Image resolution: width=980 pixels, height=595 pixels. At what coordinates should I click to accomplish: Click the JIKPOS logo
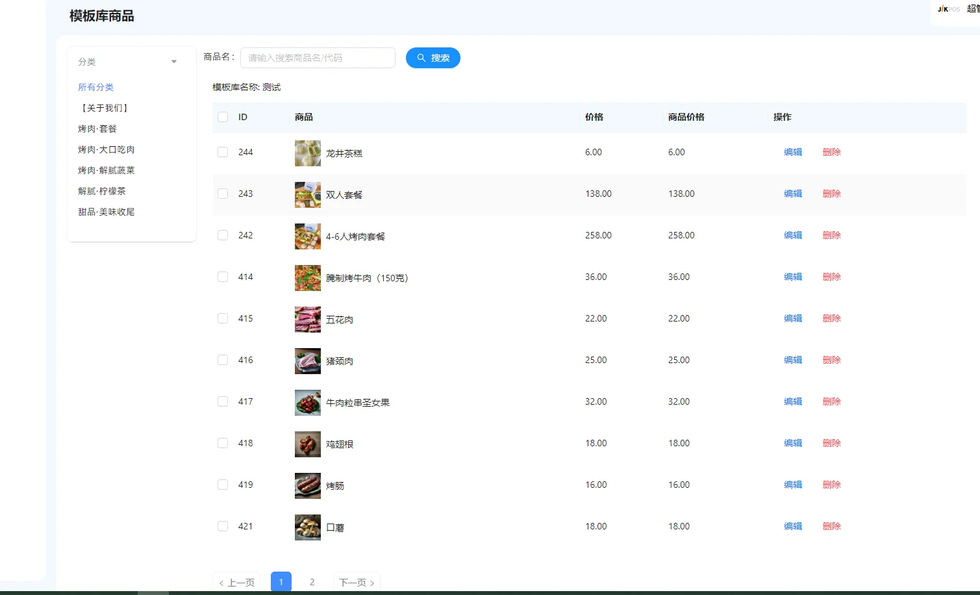coord(947,9)
